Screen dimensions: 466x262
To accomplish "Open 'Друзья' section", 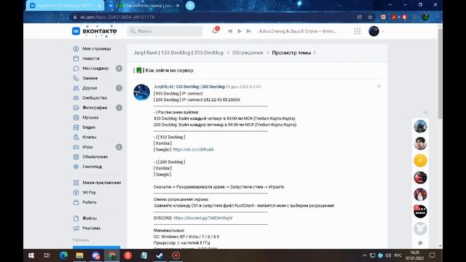I will tap(90, 88).
